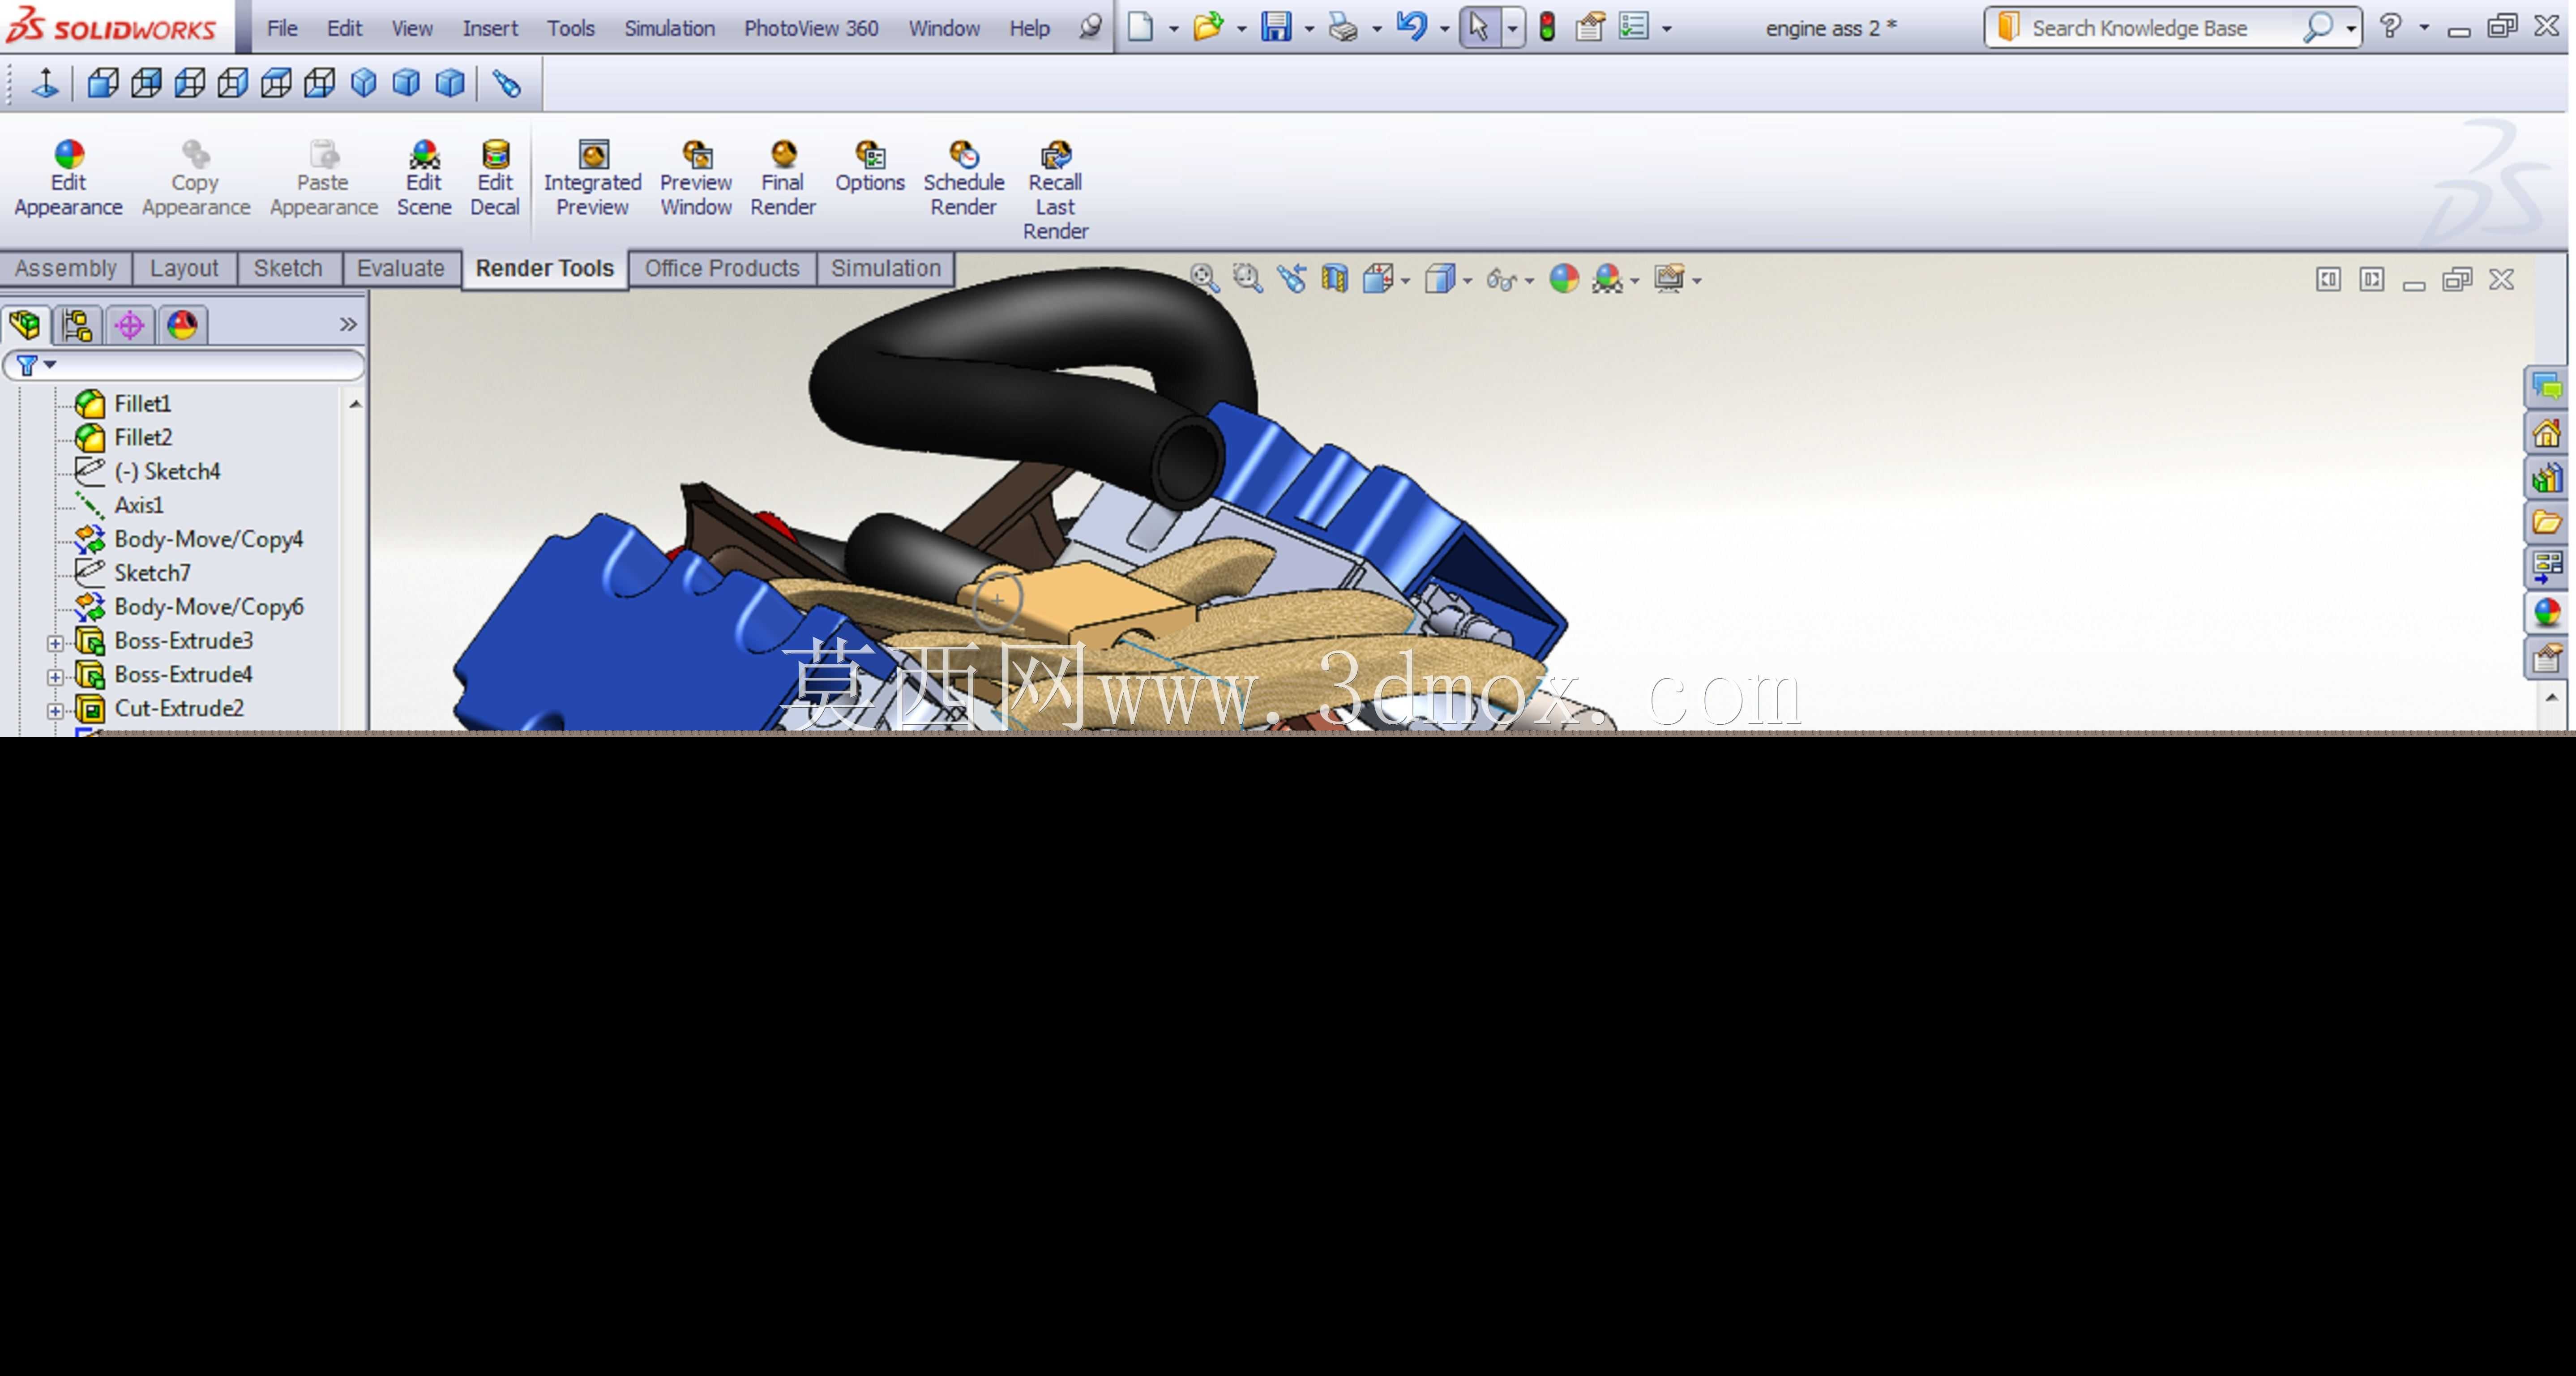Select the Axis1 item
The width and height of the screenshot is (2576, 1376).
(x=119, y=505)
